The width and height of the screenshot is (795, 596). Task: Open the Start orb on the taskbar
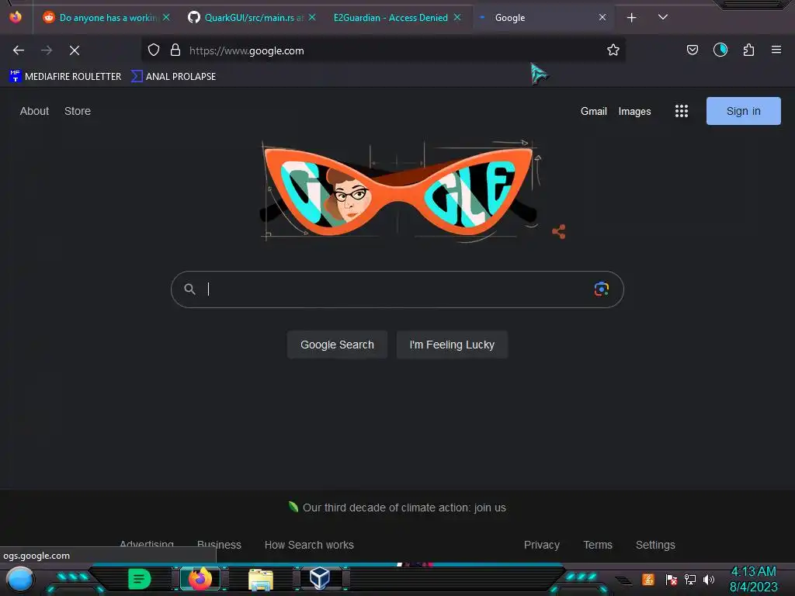tap(19, 579)
